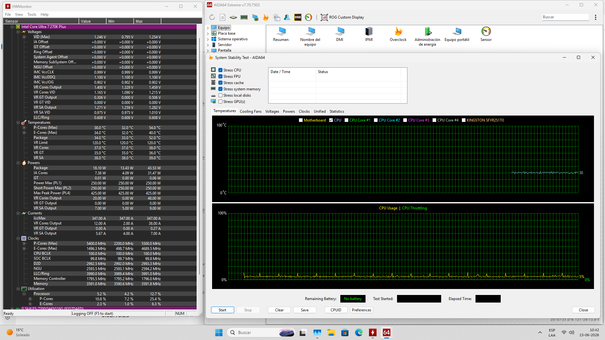Switch to the Cooling Fans tab
Screen dimensions: 605x340
pos(251,111)
